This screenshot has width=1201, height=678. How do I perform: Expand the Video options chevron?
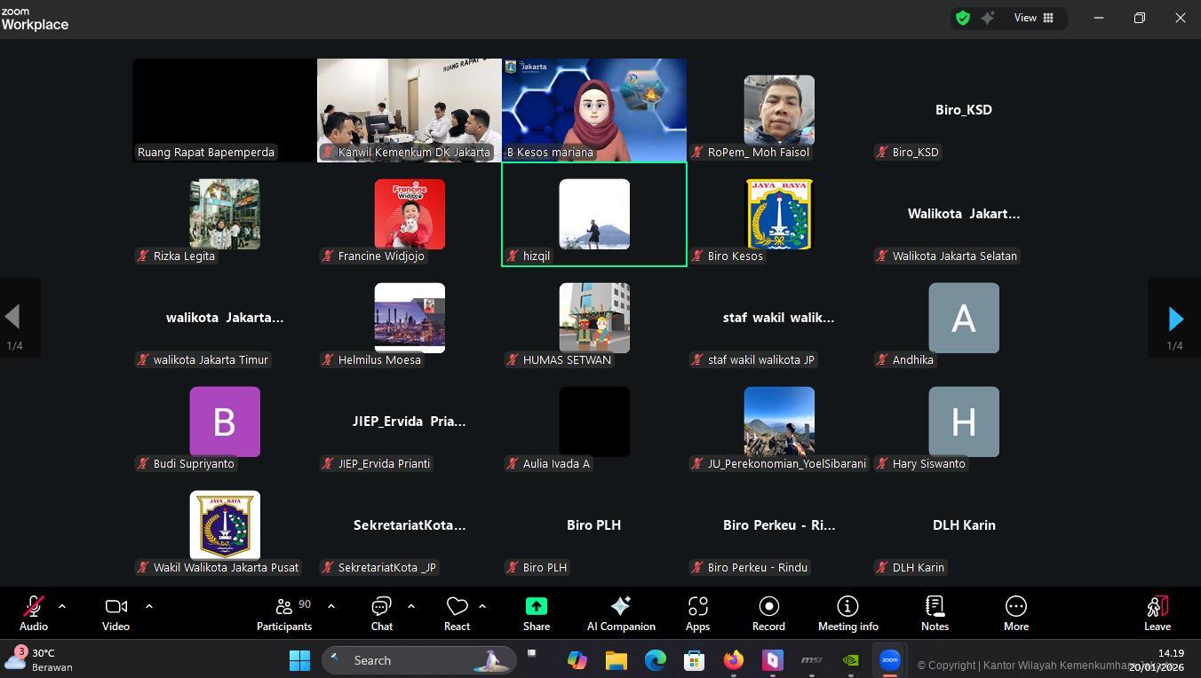[x=148, y=606]
